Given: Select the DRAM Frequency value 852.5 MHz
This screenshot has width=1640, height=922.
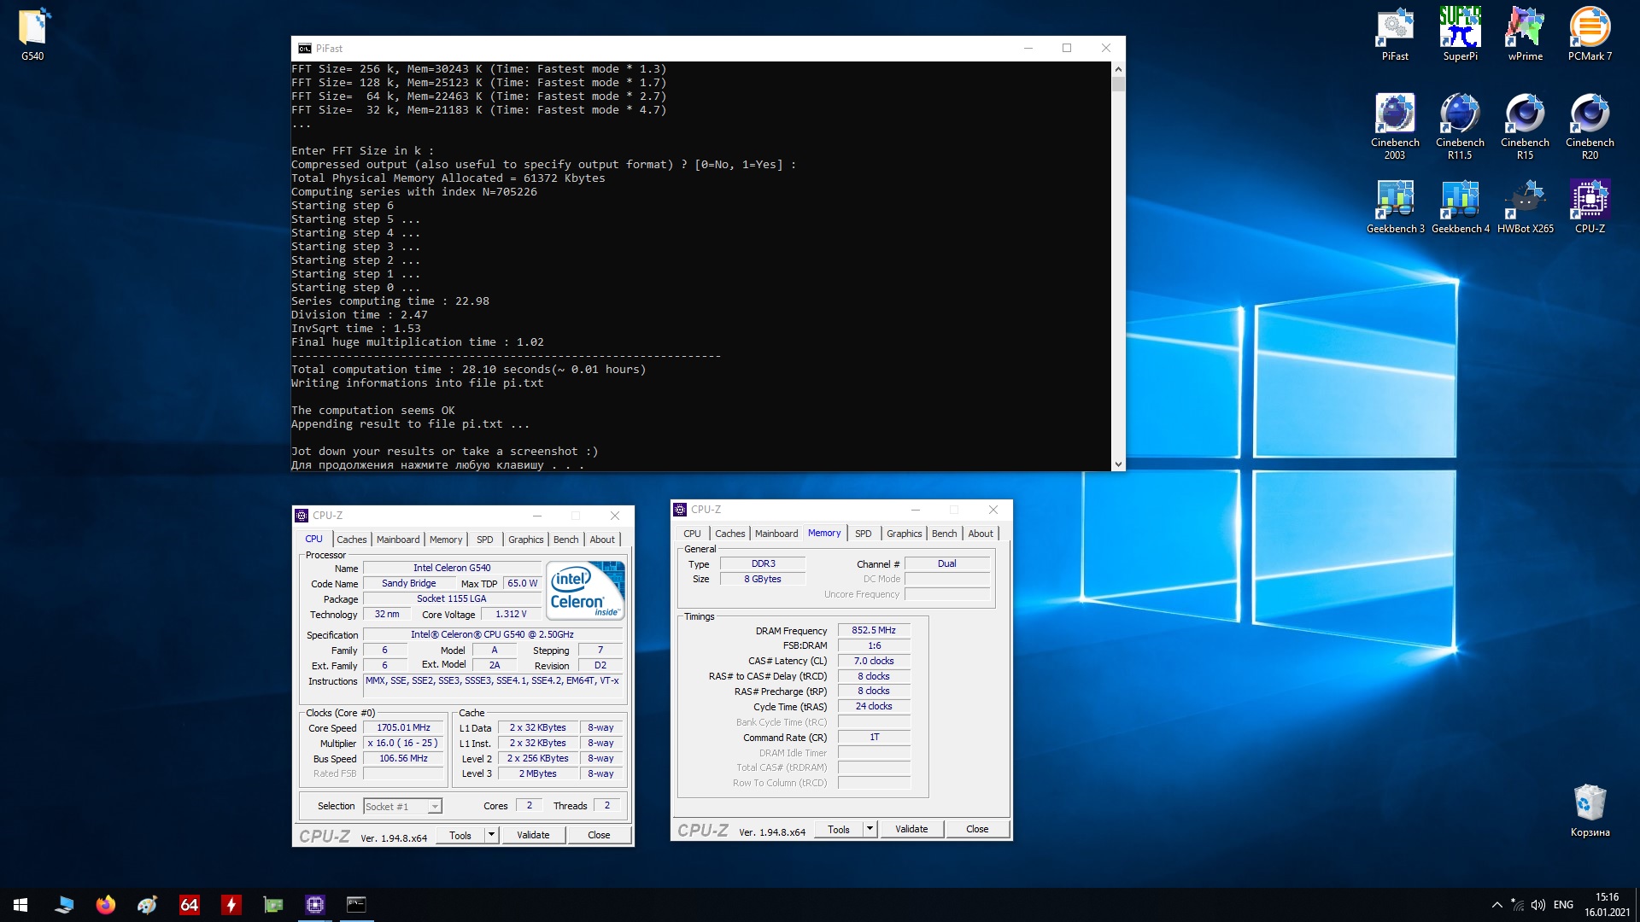Looking at the screenshot, I should click(874, 630).
